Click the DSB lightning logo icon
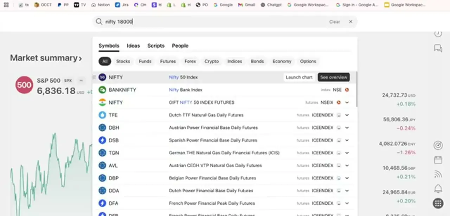 click(102, 140)
